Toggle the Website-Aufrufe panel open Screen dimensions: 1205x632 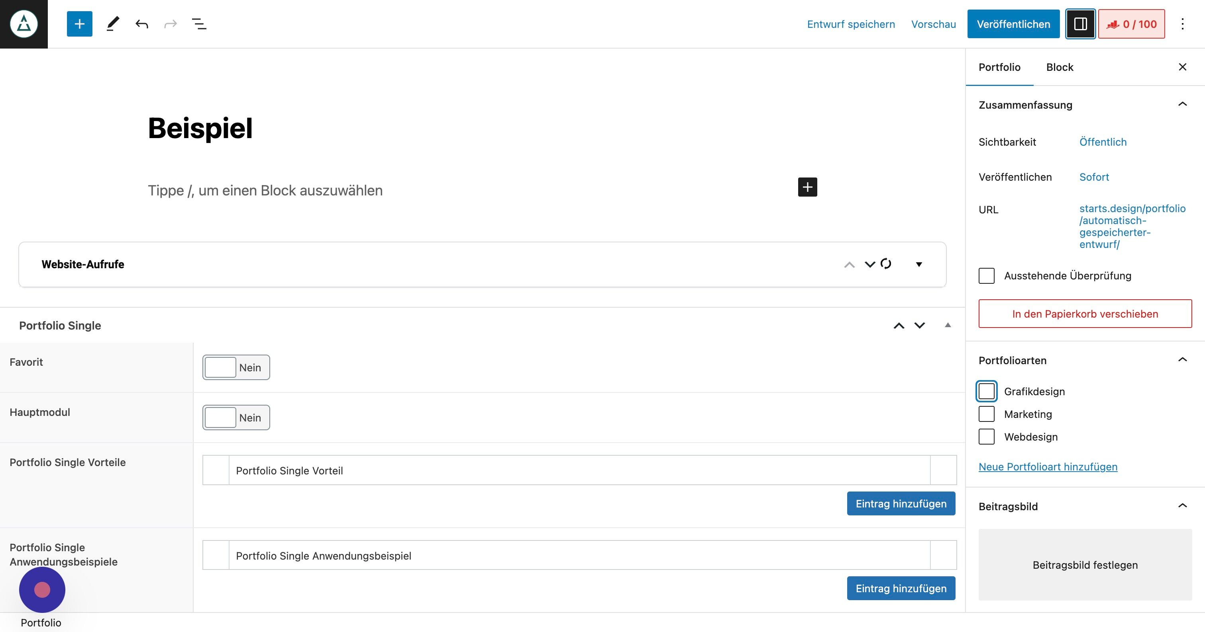tap(919, 264)
